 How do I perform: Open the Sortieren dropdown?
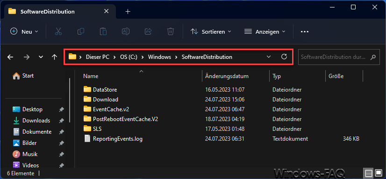[x=211, y=31]
